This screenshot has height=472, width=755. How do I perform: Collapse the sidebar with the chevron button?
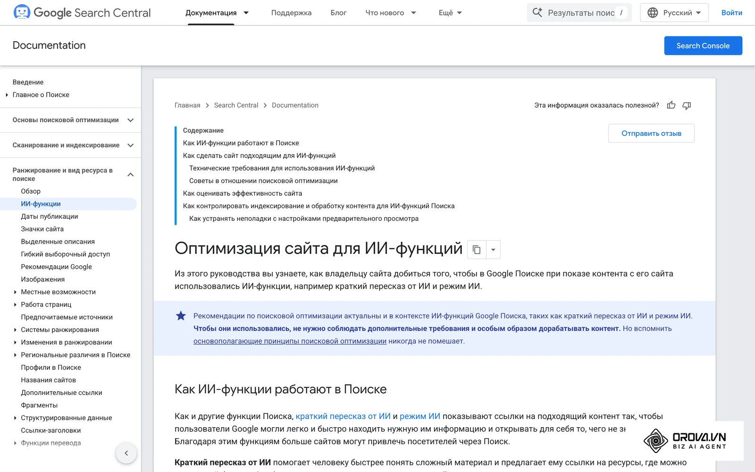(x=126, y=453)
